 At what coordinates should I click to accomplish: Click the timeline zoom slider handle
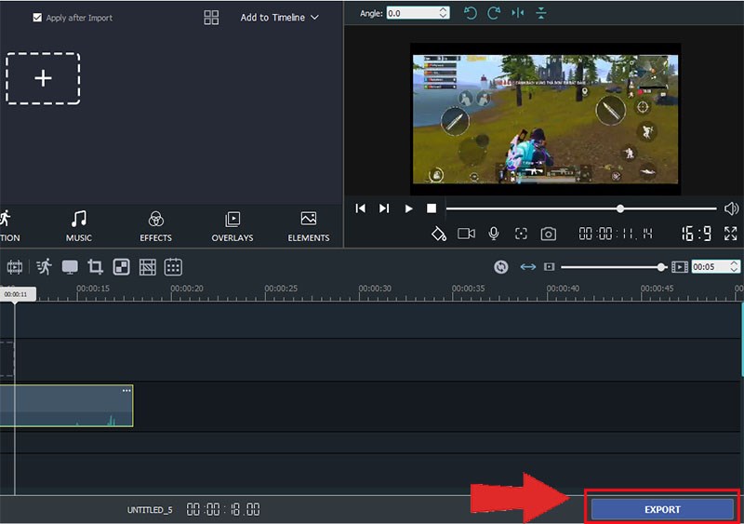(661, 267)
